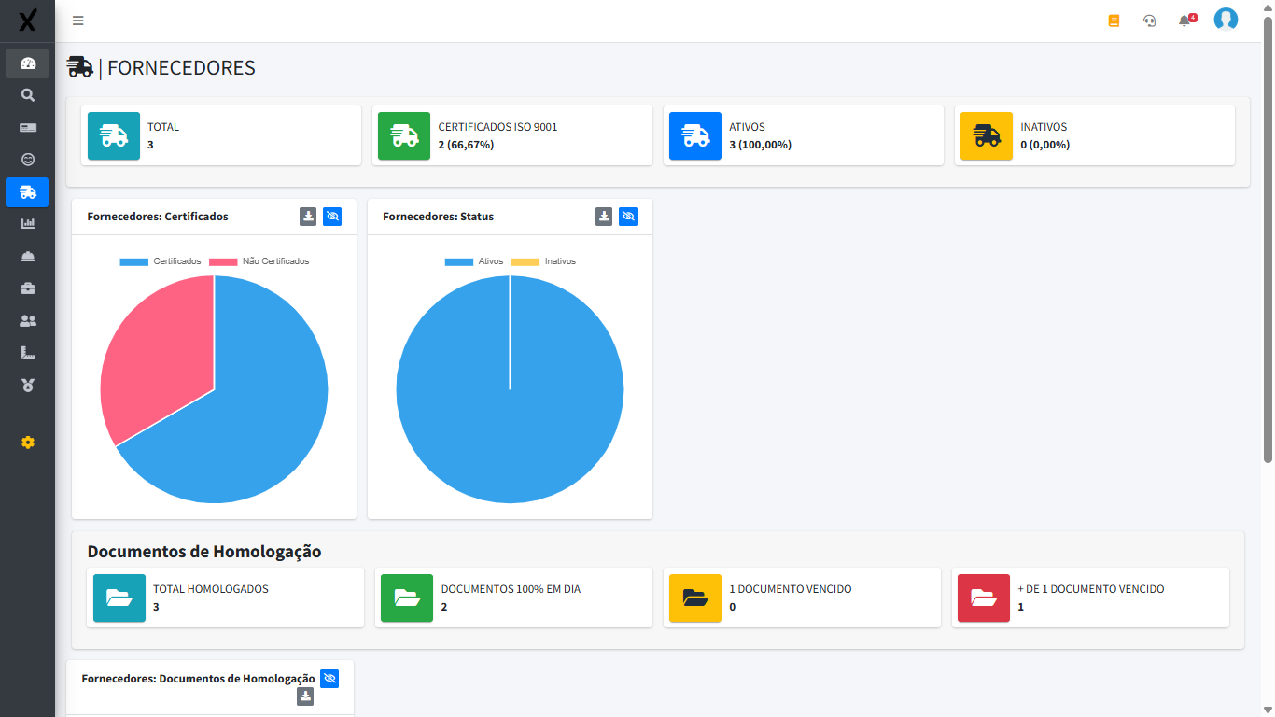Open the briefcase section in the sidebar

tap(27, 288)
